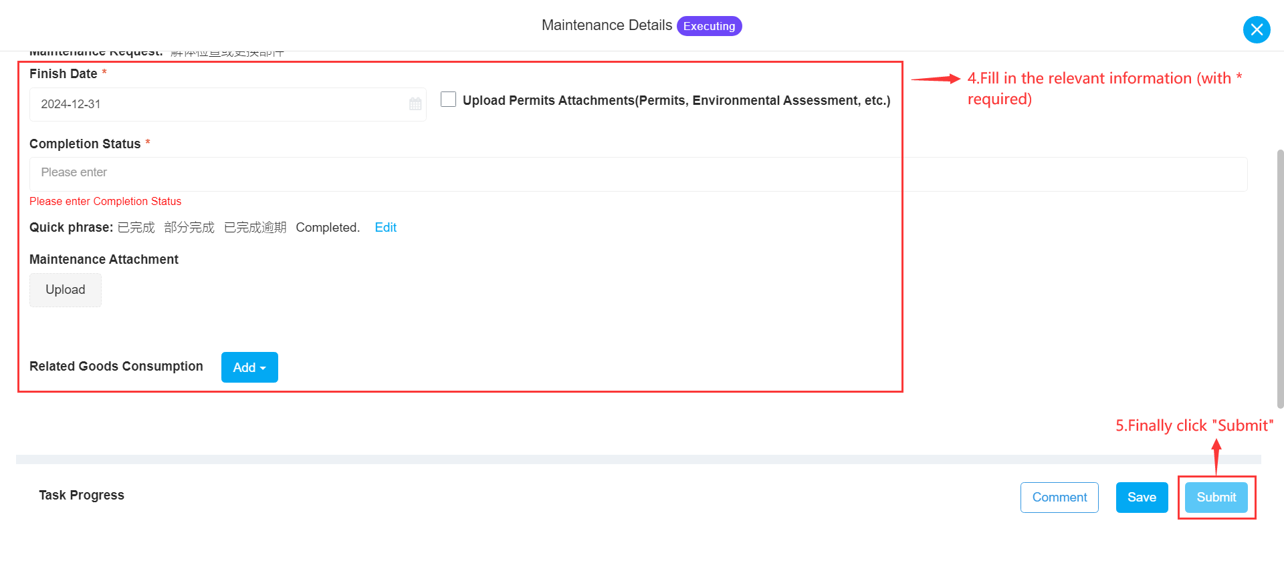Click the Comment button
1284x579 pixels.
[1059, 498]
